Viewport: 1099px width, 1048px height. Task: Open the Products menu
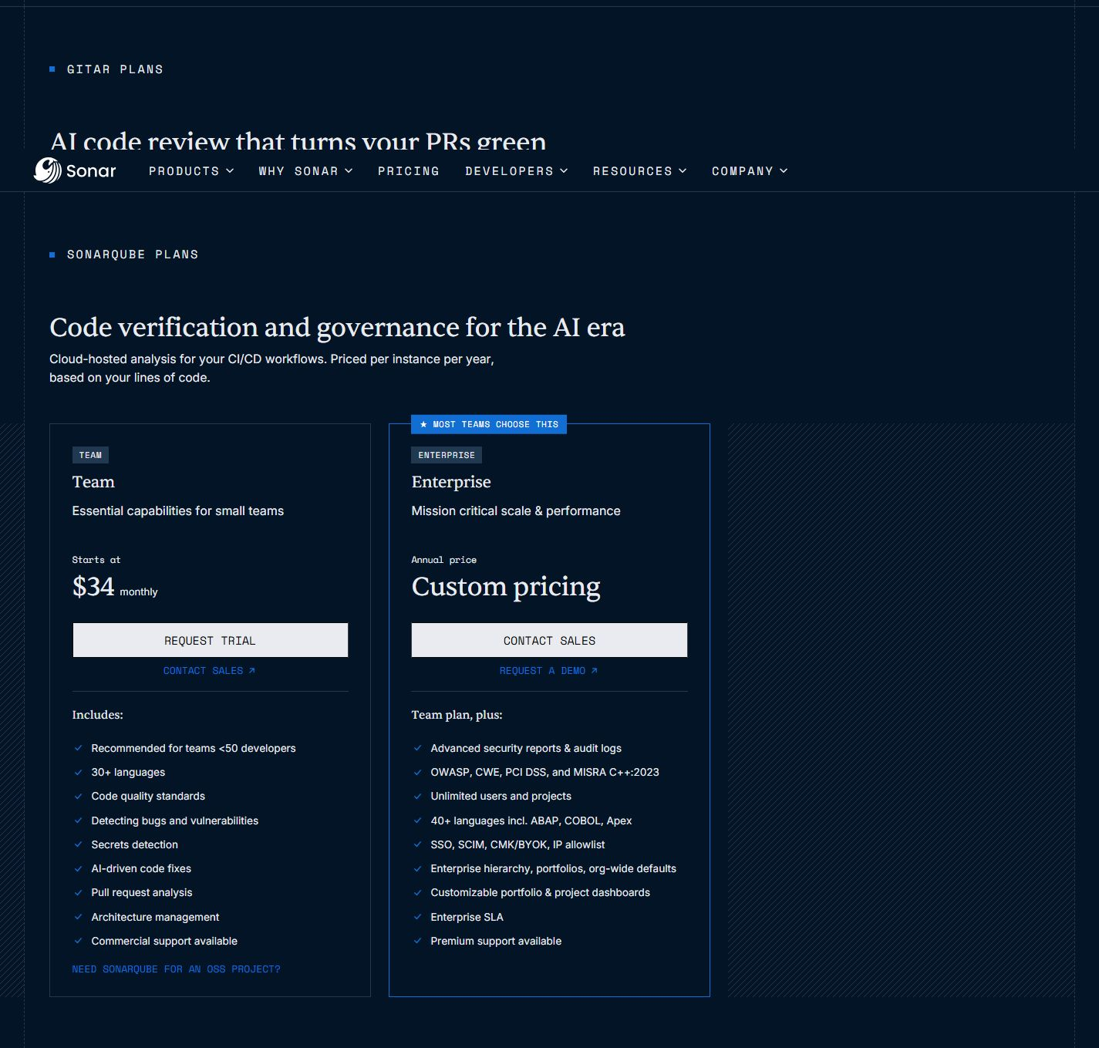[x=191, y=171]
